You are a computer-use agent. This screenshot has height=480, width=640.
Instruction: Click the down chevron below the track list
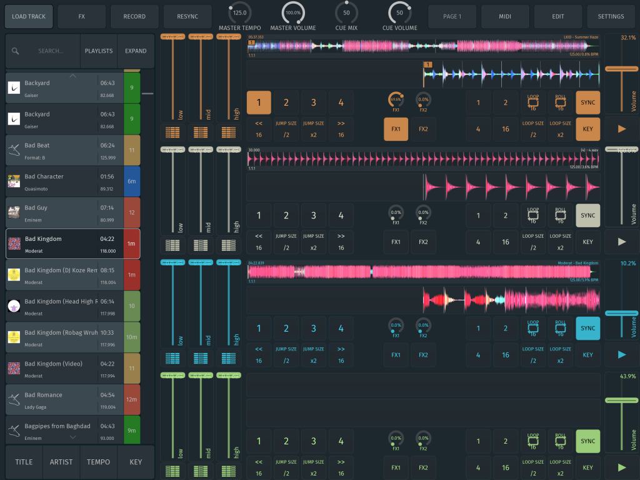(73, 437)
